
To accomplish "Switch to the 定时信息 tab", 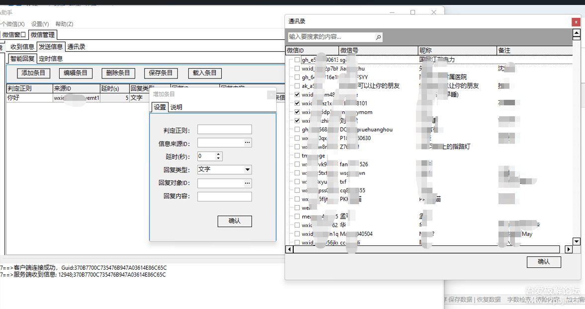I will click(51, 59).
